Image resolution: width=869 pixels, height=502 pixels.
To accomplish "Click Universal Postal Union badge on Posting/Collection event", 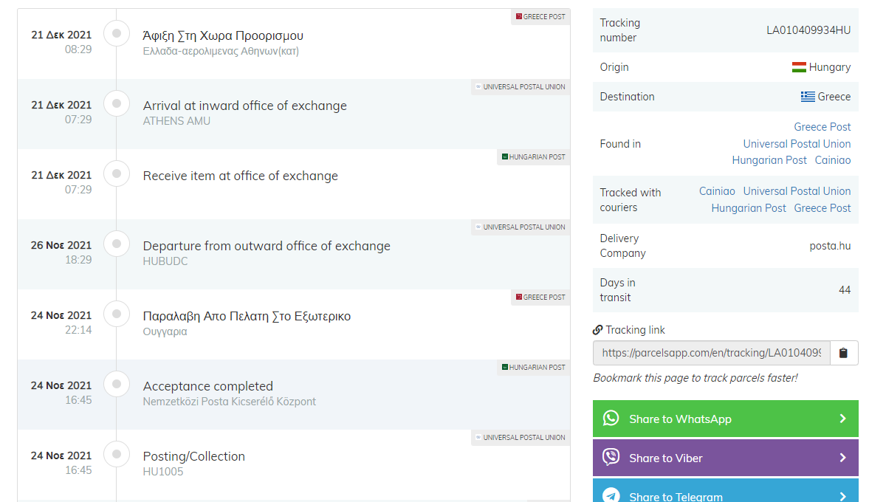I will pyautogui.click(x=521, y=437).
